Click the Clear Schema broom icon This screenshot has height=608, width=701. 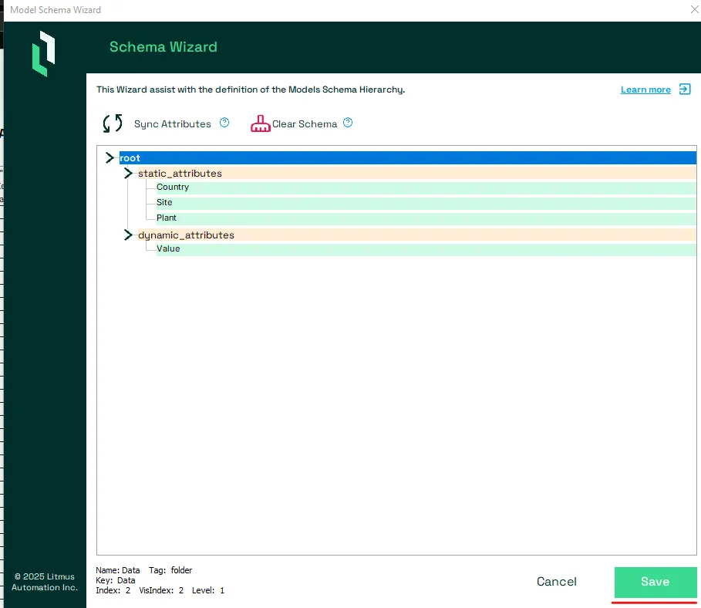tap(260, 123)
